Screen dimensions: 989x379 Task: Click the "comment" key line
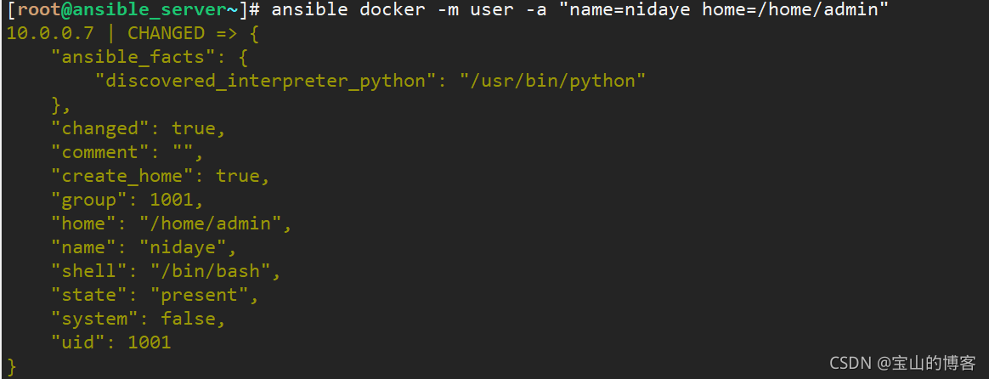pyautogui.click(x=127, y=153)
